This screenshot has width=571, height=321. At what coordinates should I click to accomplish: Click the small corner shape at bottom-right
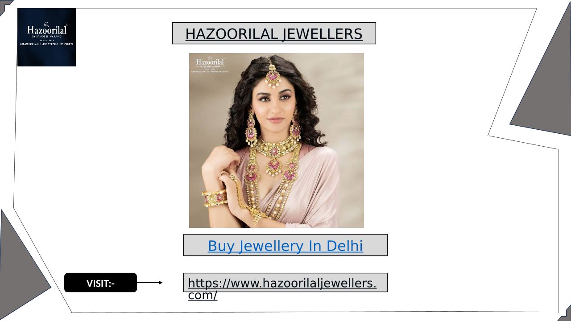tap(564, 314)
